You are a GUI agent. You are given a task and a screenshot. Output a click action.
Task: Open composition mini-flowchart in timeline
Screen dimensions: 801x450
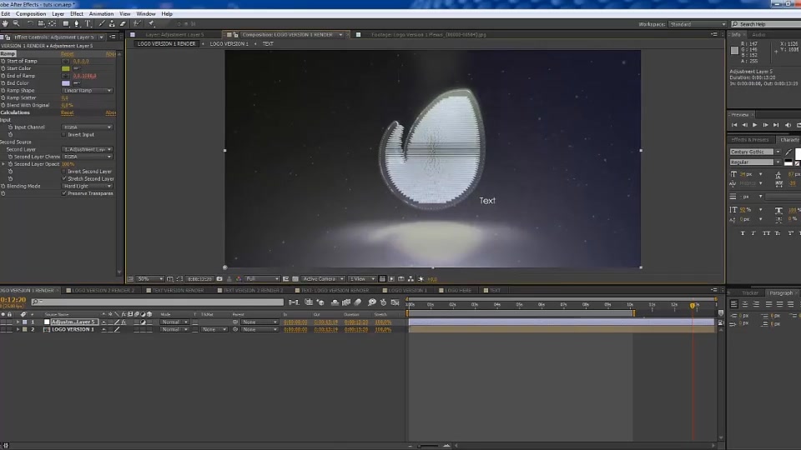pos(294,302)
